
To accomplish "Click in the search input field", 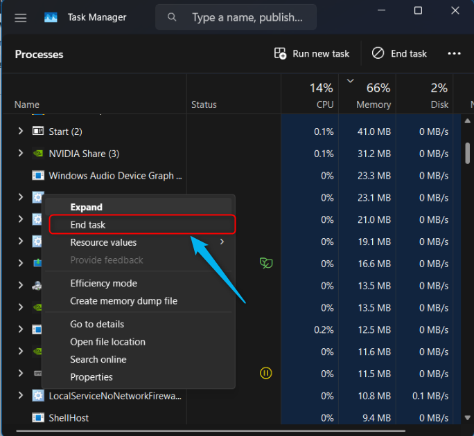I will click(x=236, y=17).
